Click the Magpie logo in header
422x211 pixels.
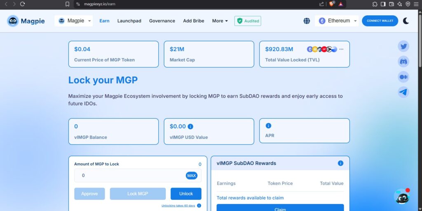(26, 21)
